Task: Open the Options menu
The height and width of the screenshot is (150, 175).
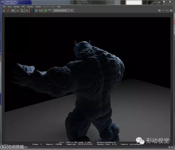Action: [30, 7]
